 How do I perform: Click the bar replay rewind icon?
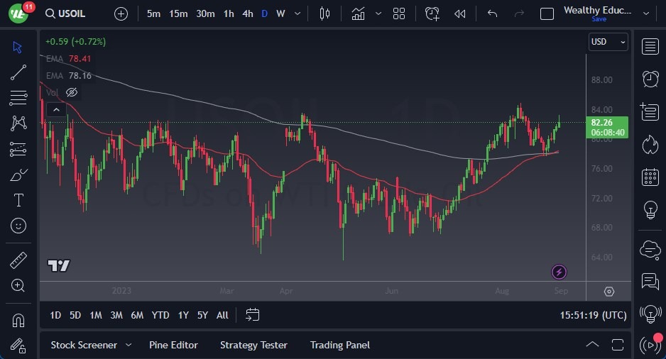pyautogui.click(x=460, y=13)
